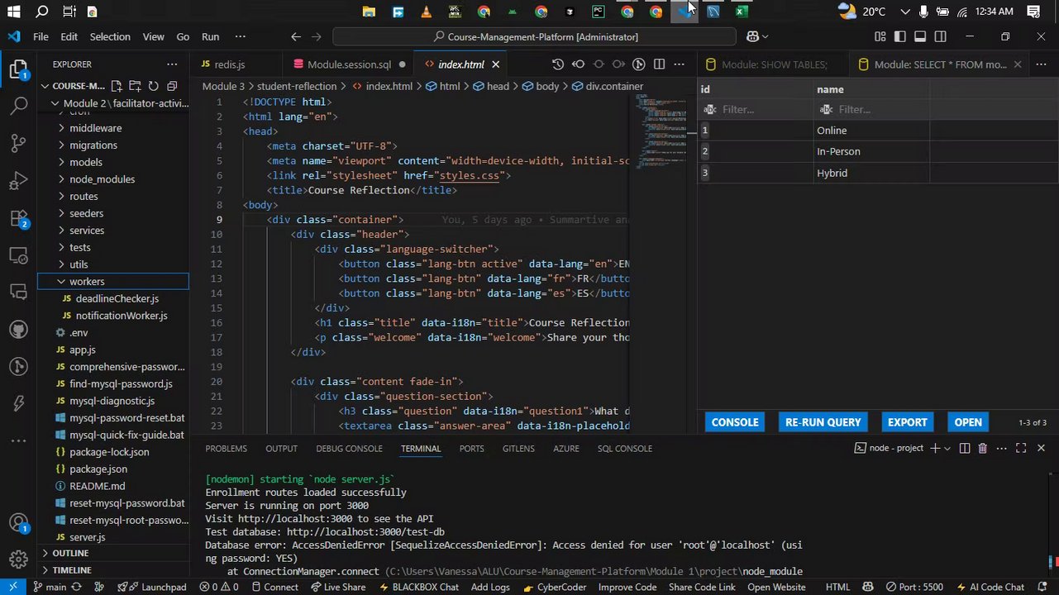Toggle the primary side bar layout button
This screenshot has height=595, width=1059.
pyautogui.click(x=899, y=36)
